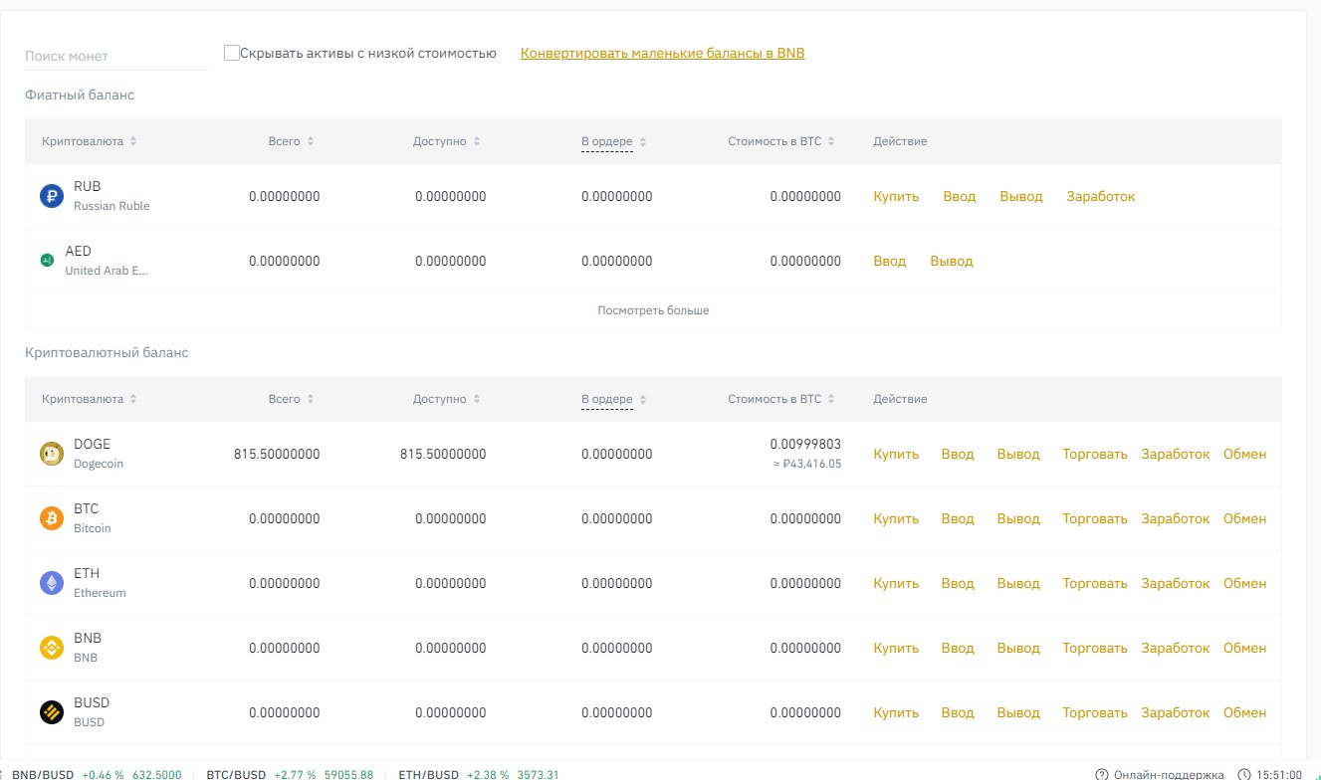Click Купить in ETH row
Image resolution: width=1321 pixels, height=780 pixels.
pyautogui.click(x=896, y=583)
